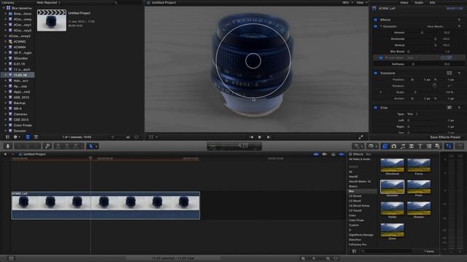Toggle timeline skimming button
Image resolution: width=467 pixels, height=262 pixels.
[316, 154]
